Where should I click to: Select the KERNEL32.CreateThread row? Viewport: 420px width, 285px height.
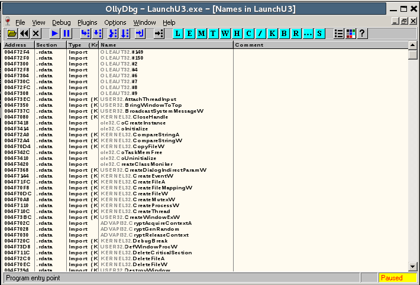[x=206, y=211]
